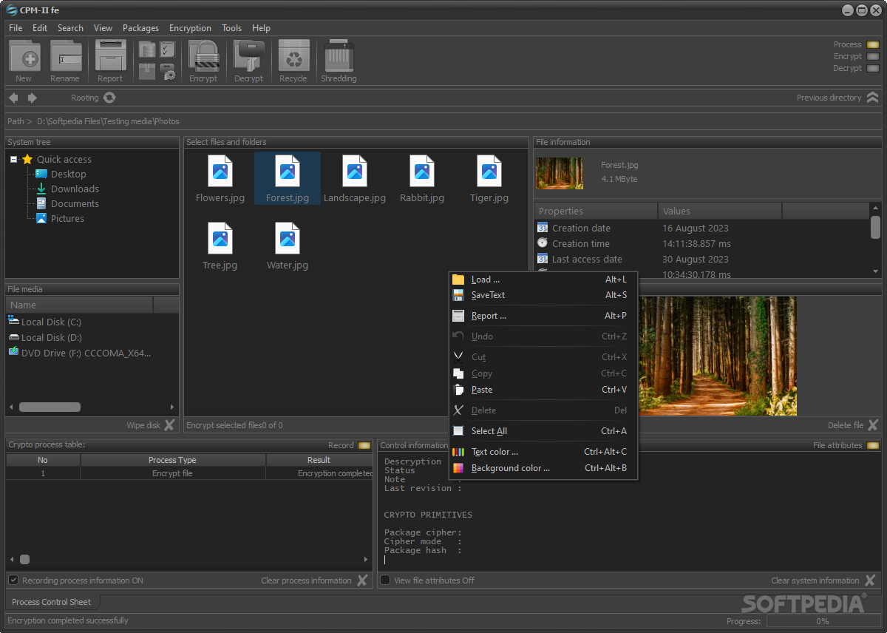
Task: Click the Clear process information X icon
Action: 362,580
